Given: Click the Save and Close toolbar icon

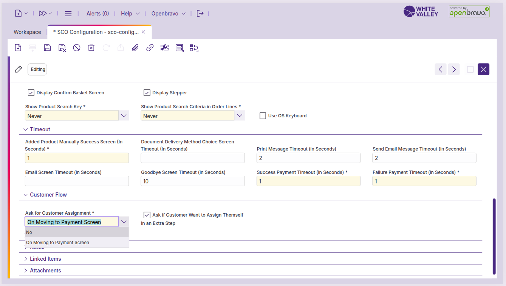Looking at the screenshot, I should [62, 48].
